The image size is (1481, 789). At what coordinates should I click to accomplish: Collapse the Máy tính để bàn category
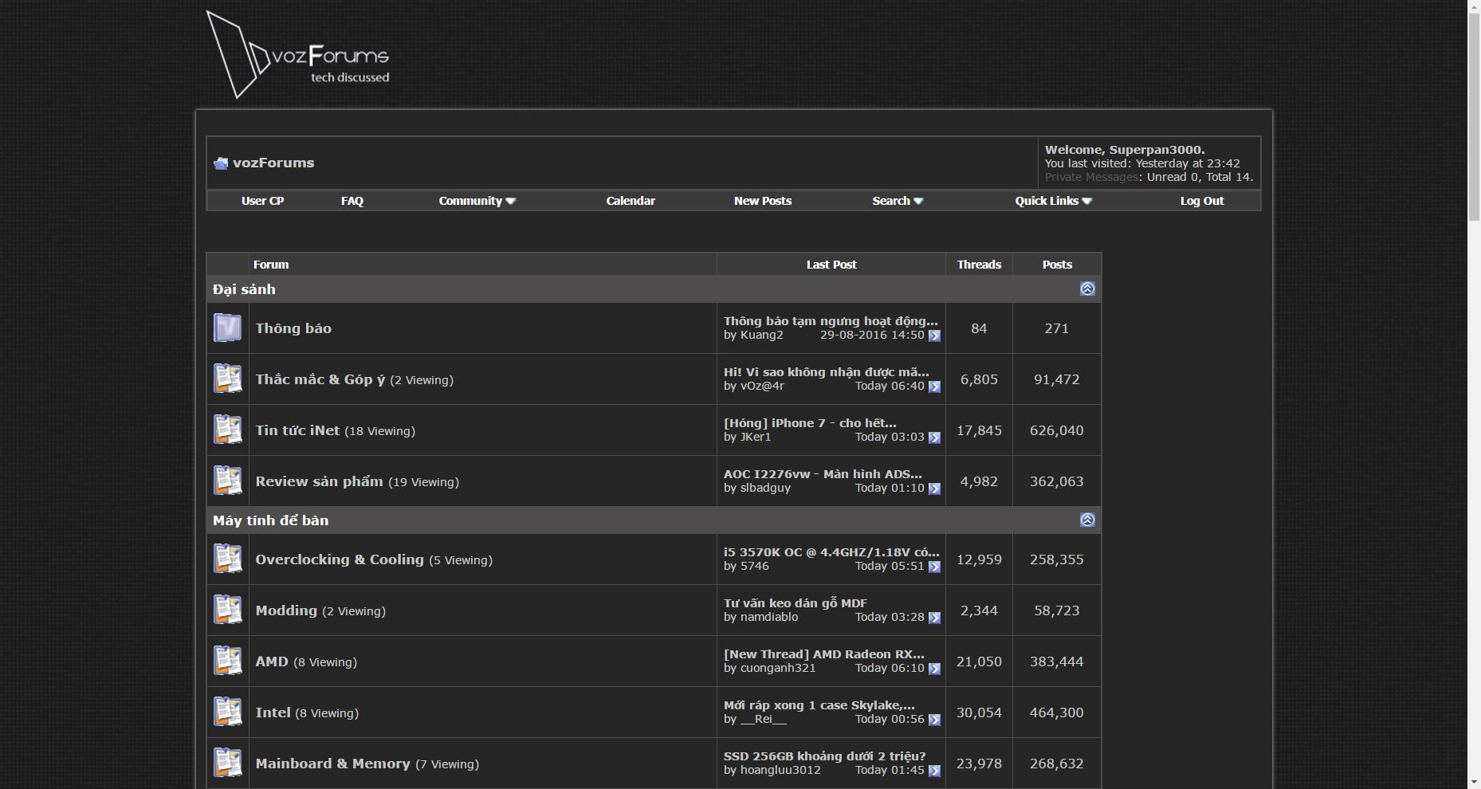1087,520
